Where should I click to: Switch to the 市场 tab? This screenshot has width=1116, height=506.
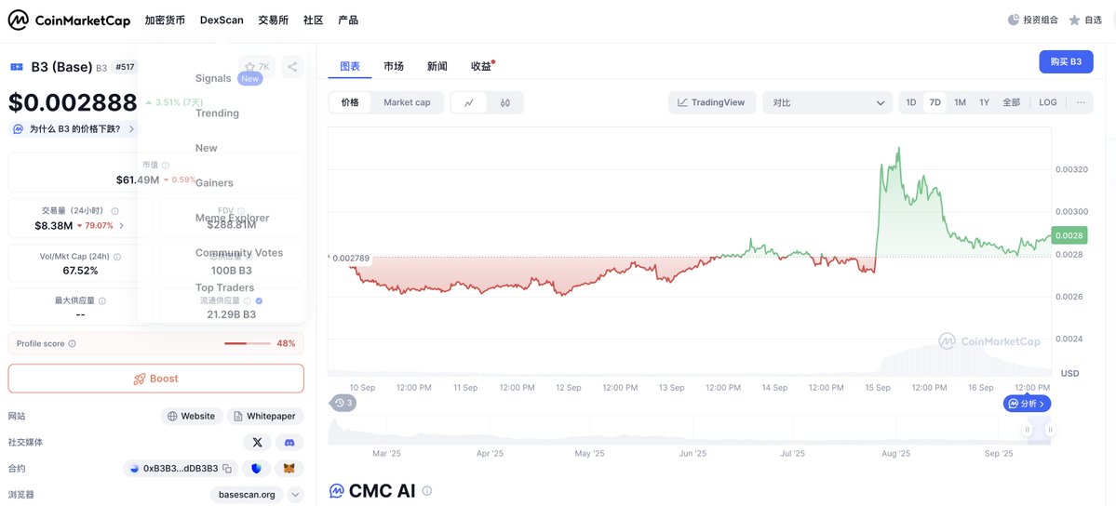394,66
